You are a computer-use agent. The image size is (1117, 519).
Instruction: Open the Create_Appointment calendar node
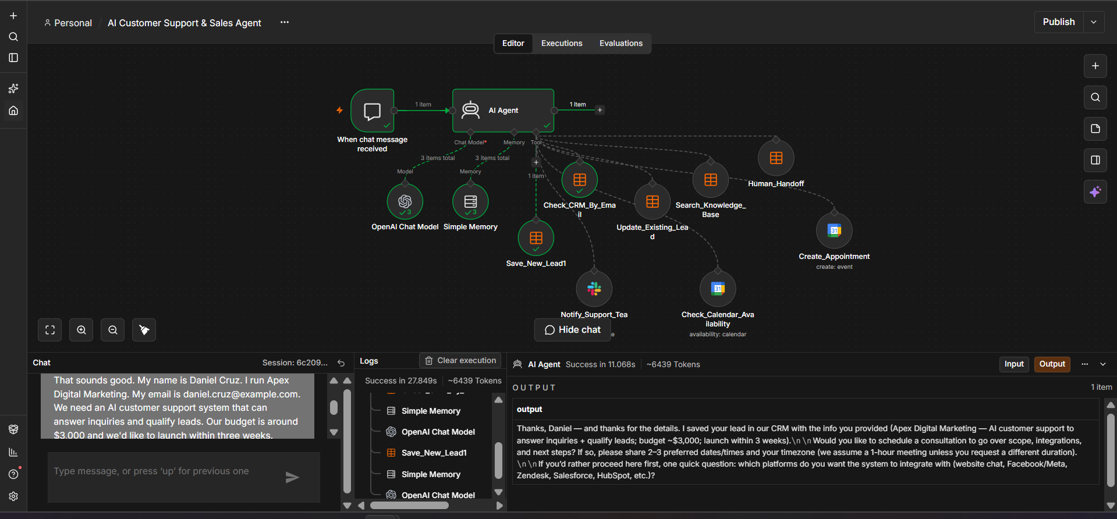pyautogui.click(x=834, y=230)
